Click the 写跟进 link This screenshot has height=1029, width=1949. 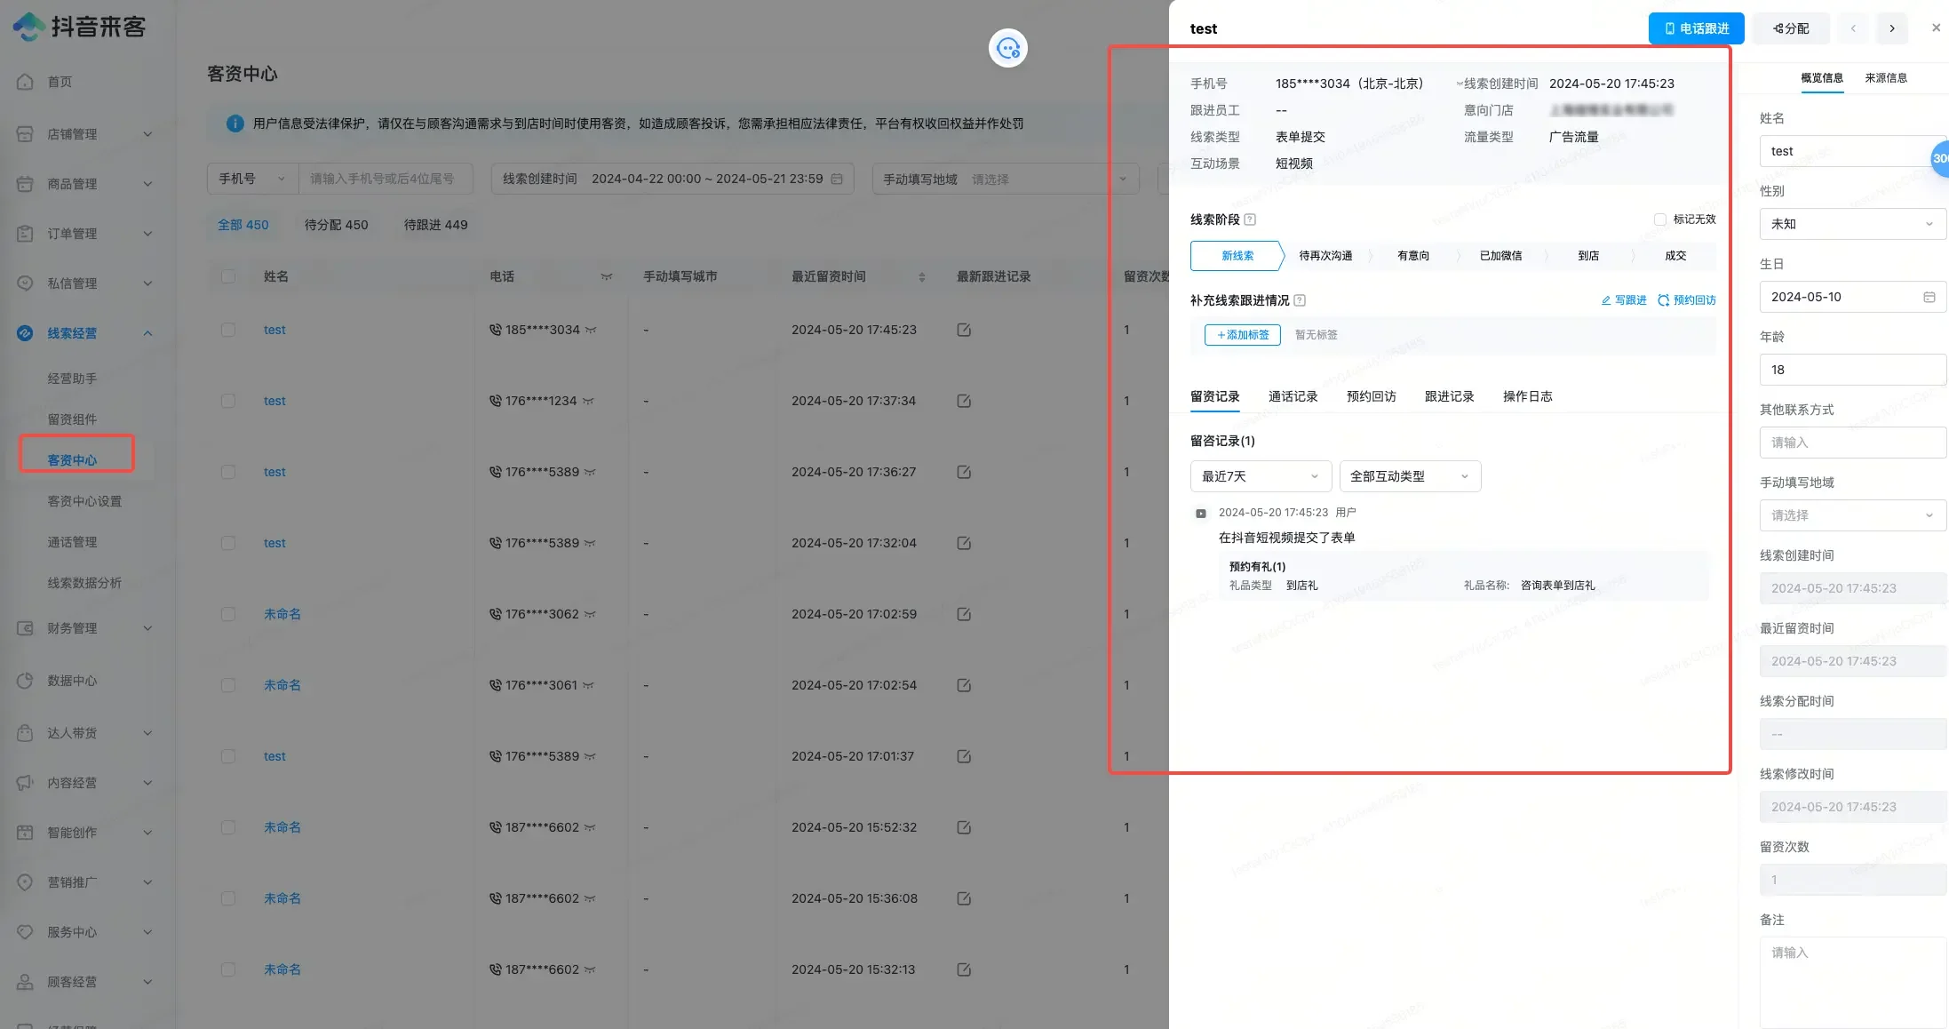[x=1623, y=300]
